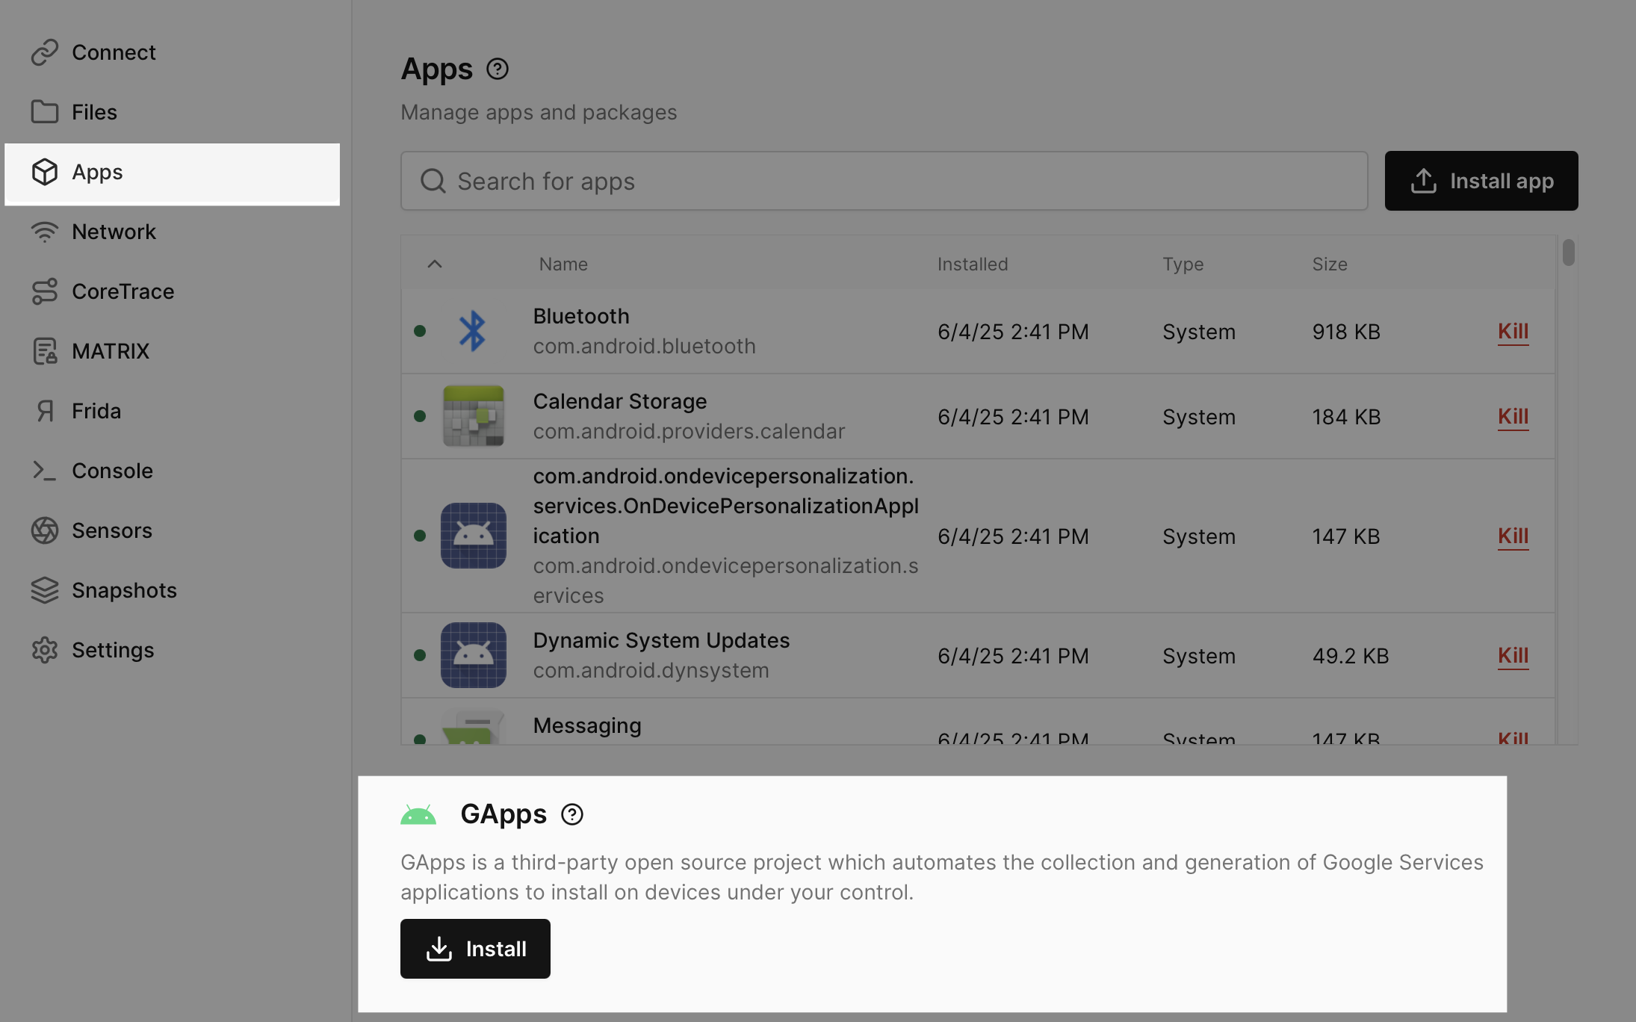The height and width of the screenshot is (1022, 1636).
Task: Click the com.android.providers.calendar package text
Action: (x=689, y=431)
